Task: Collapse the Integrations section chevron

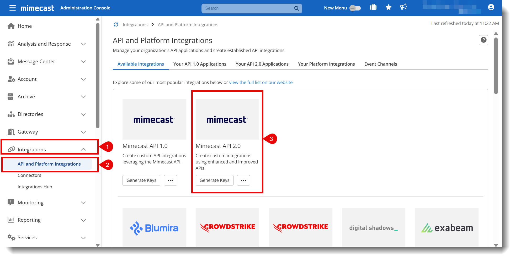Action: 84,149
